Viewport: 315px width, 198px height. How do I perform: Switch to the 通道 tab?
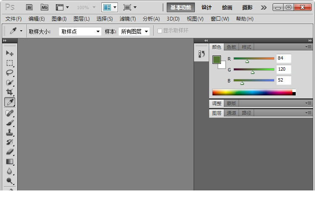tap(231, 113)
